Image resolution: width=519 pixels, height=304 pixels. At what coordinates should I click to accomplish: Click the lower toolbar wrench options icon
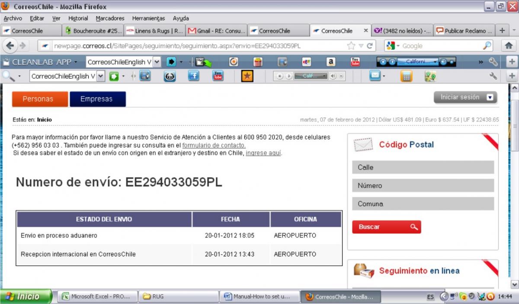[493, 77]
